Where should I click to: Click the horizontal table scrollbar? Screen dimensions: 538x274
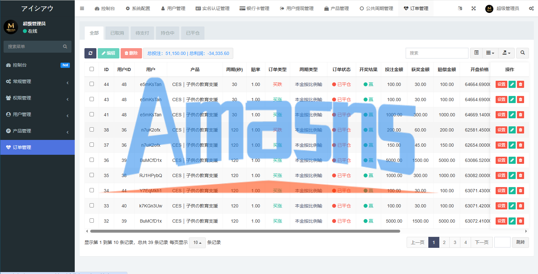[x=245, y=231]
